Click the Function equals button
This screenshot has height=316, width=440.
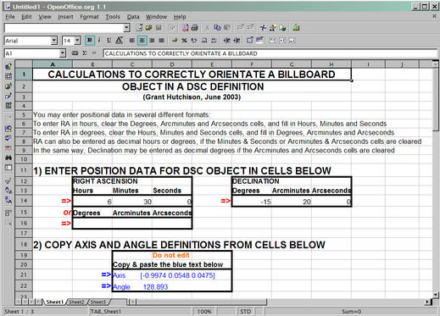point(94,53)
